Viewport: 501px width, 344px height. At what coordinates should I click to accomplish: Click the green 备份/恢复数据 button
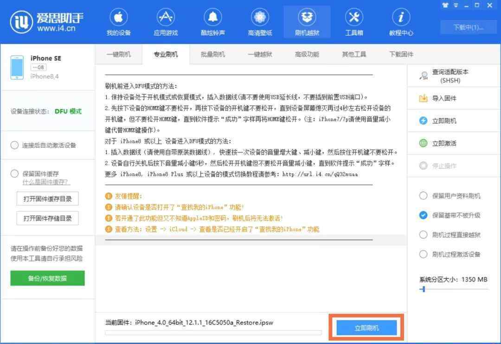(x=47, y=278)
